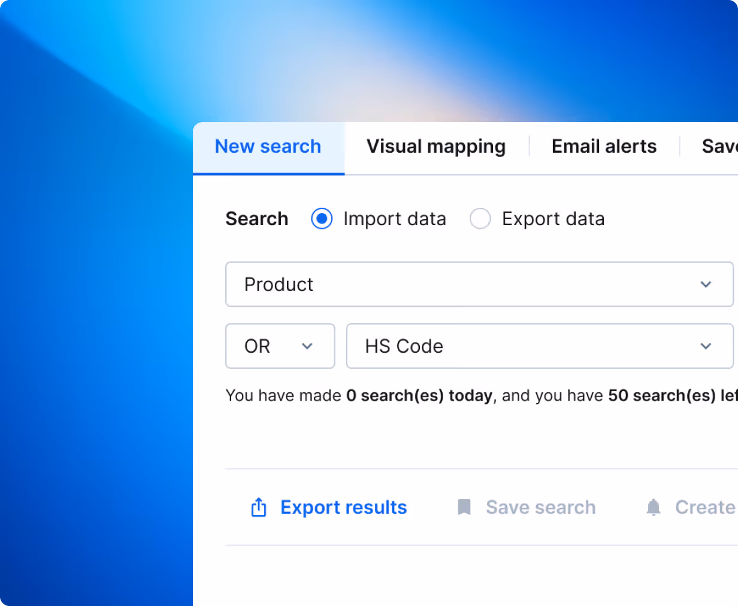Select the Export data radio button
This screenshot has height=606, width=738.
click(480, 219)
